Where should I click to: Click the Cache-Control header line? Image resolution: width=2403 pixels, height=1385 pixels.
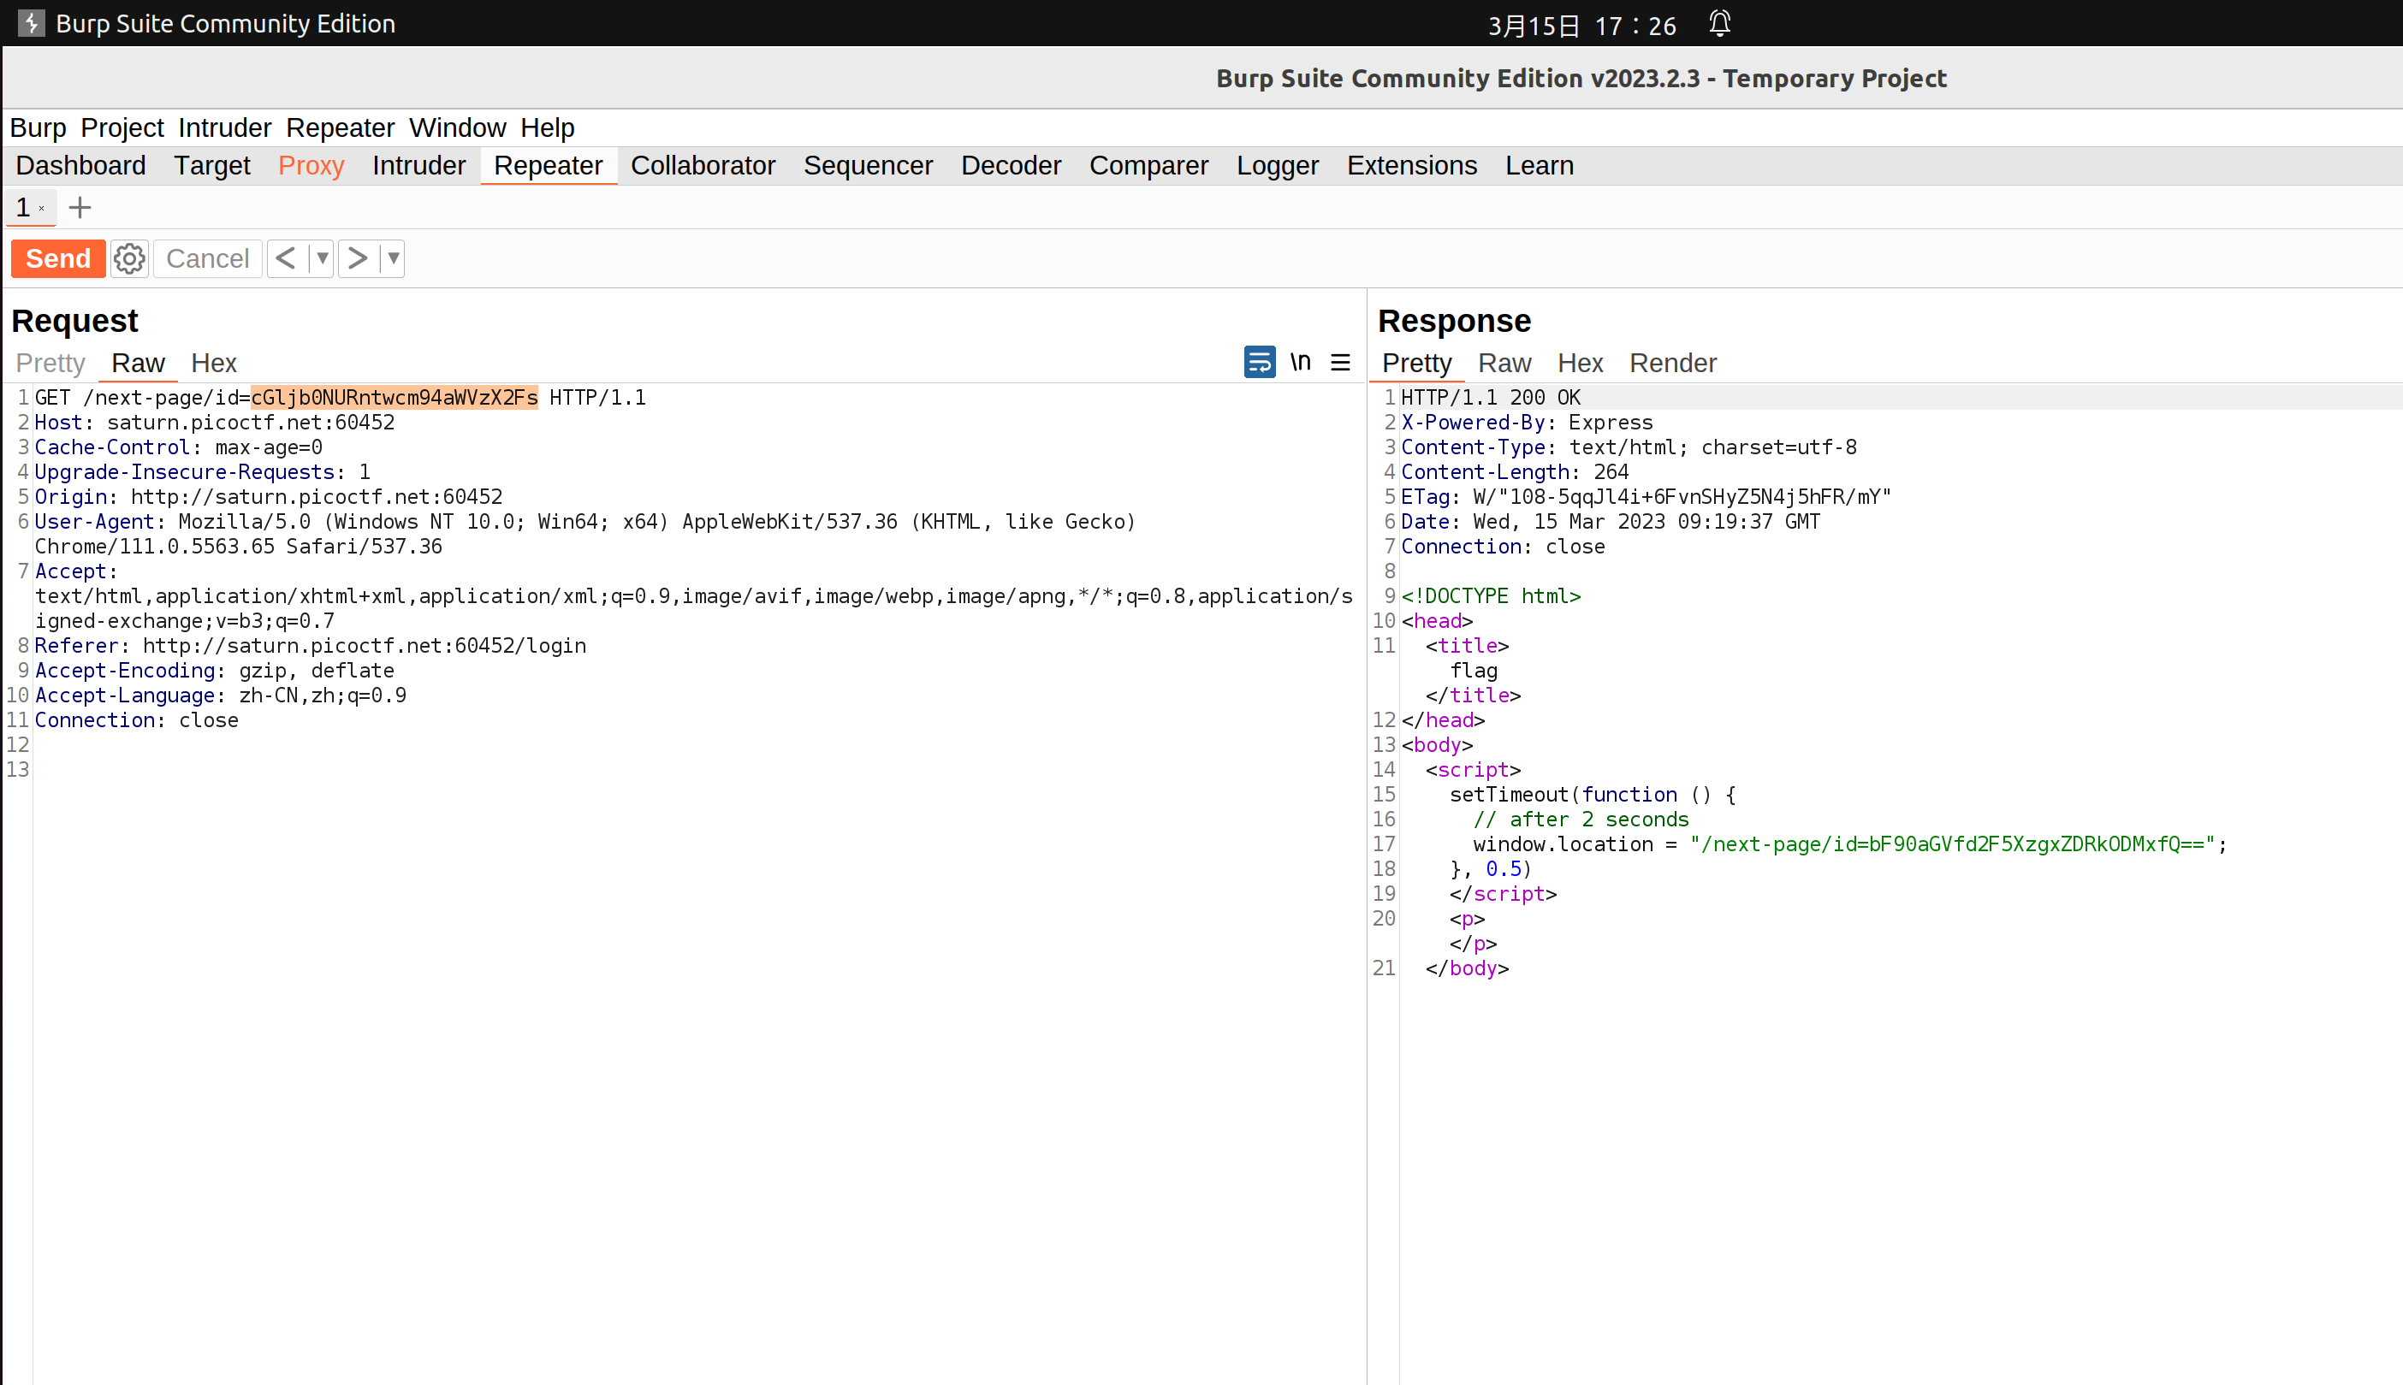pos(179,447)
